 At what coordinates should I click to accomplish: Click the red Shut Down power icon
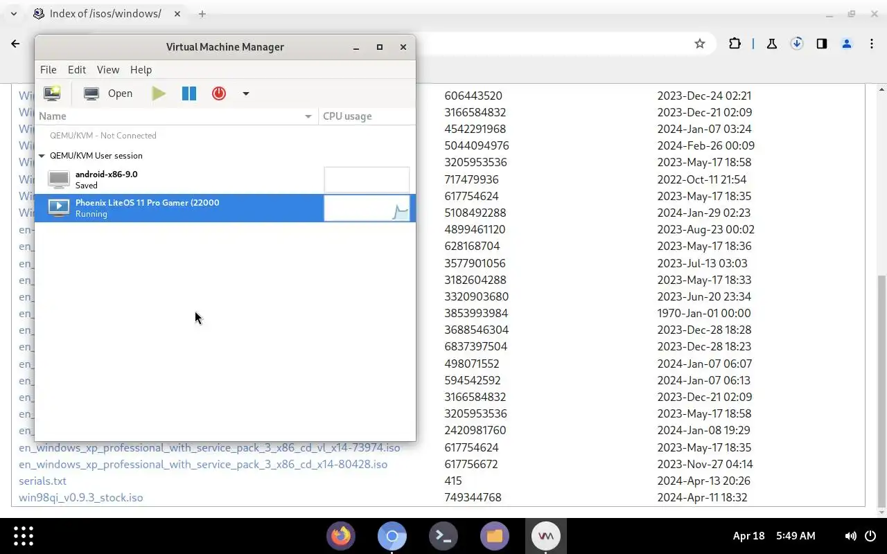[219, 93]
